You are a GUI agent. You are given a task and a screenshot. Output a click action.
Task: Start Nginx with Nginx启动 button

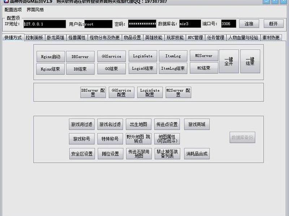[51, 57]
